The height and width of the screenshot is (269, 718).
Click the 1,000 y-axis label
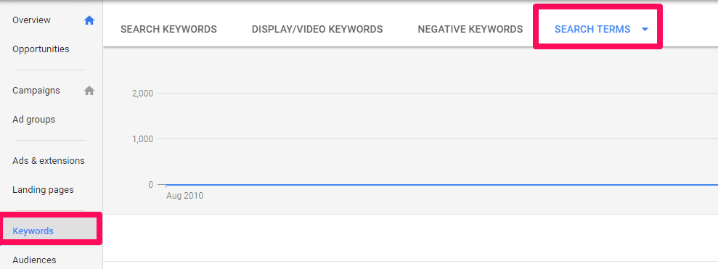point(142,139)
